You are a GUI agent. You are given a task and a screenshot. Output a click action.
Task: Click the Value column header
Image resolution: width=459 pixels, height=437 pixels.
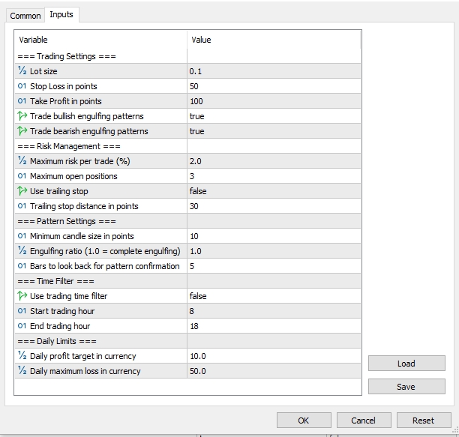coord(274,40)
